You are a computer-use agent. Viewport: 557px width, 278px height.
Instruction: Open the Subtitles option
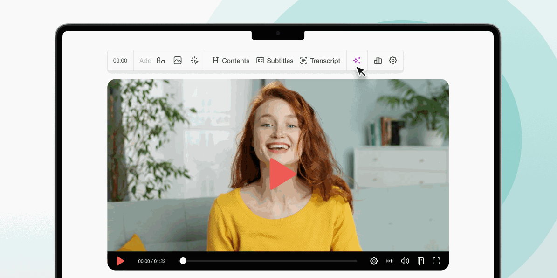click(275, 61)
